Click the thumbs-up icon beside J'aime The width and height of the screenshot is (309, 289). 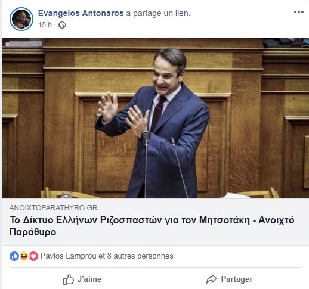(x=69, y=279)
